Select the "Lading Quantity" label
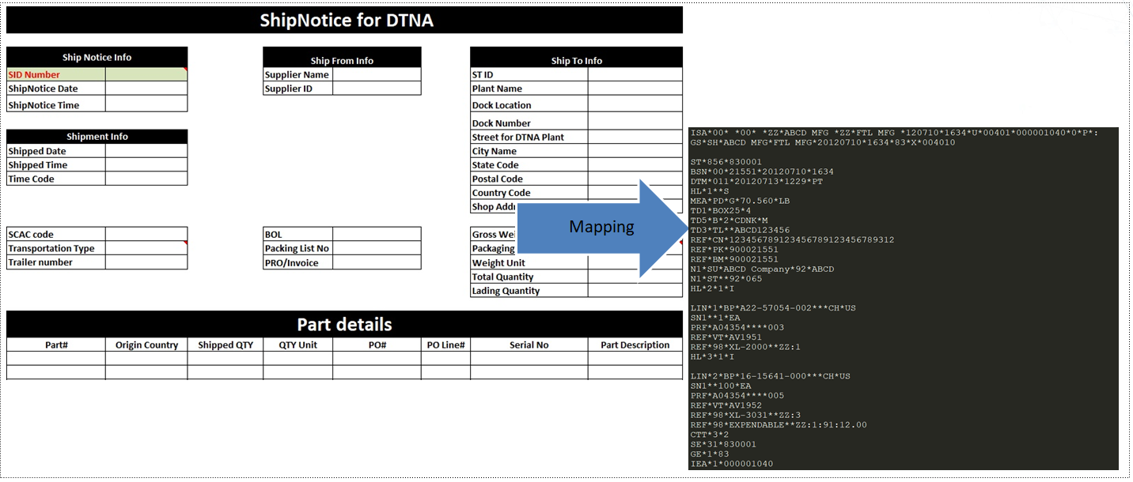Screen dimensions: 1133x482 coord(506,291)
